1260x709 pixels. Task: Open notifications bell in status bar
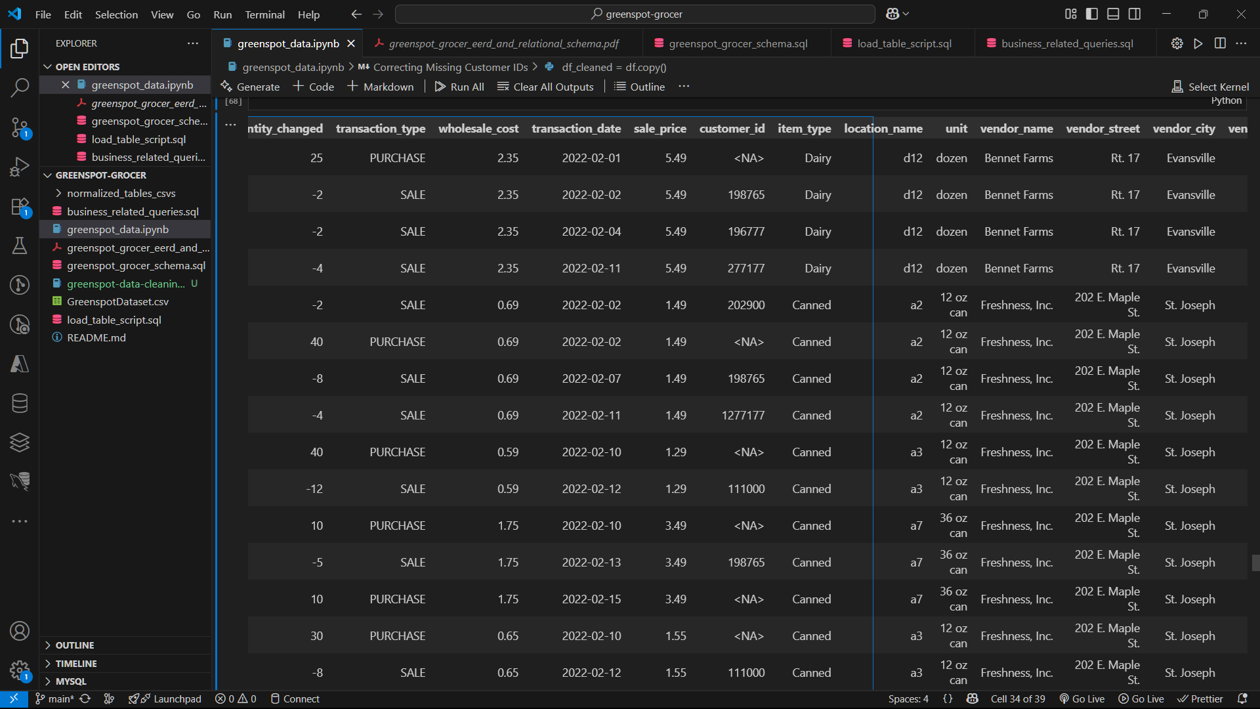pos(1242,699)
